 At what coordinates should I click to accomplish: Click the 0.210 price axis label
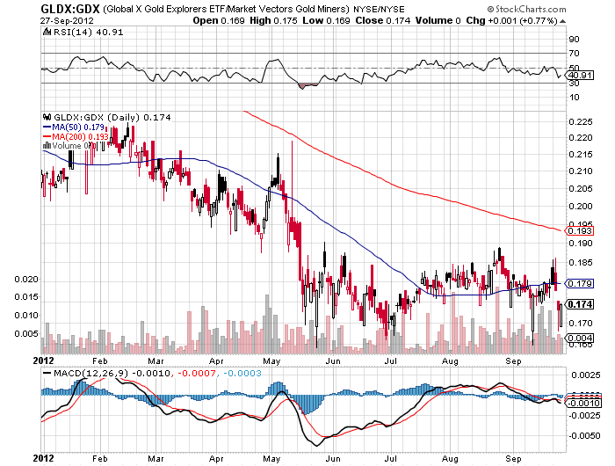pyautogui.click(x=581, y=171)
